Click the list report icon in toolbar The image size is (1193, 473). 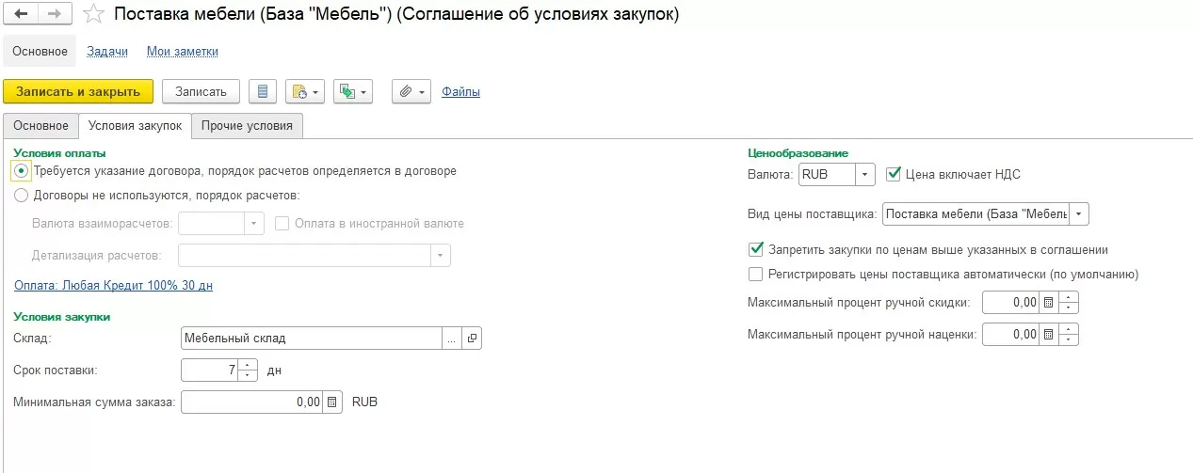pos(263,91)
